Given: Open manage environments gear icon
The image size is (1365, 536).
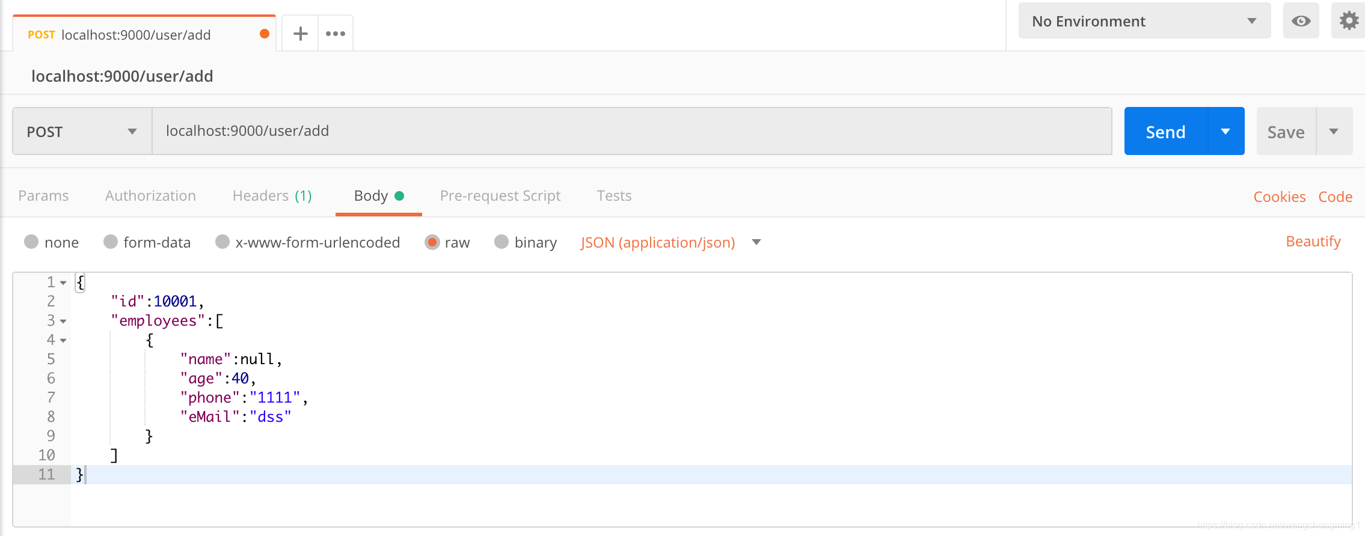Looking at the screenshot, I should (1349, 21).
